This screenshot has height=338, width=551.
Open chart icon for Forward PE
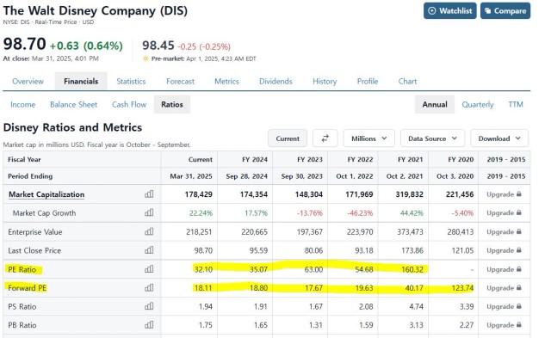(x=149, y=288)
